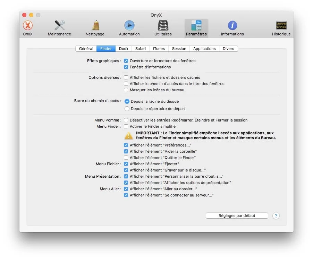Click the "Menu Pomme :" label
This screenshot has width=313, height=260.
point(108,120)
